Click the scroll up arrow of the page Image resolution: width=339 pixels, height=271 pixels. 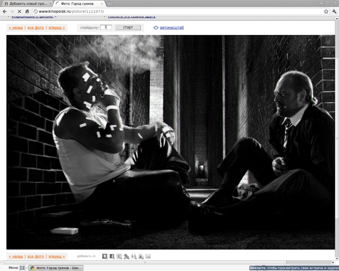click(x=337, y=18)
